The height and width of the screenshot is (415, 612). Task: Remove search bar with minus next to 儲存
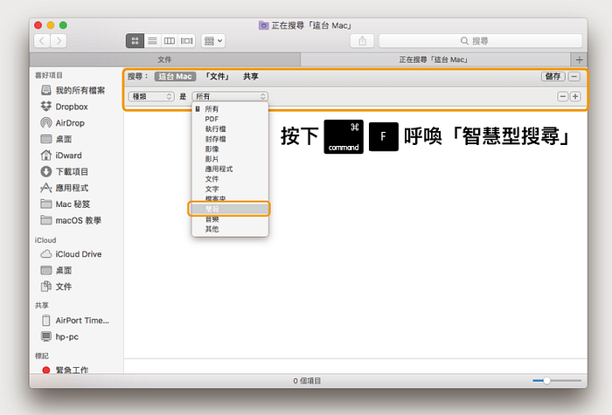[574, 77]
